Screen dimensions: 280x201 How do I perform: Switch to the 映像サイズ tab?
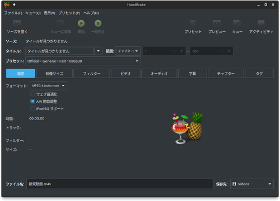(x=54, y=74)
